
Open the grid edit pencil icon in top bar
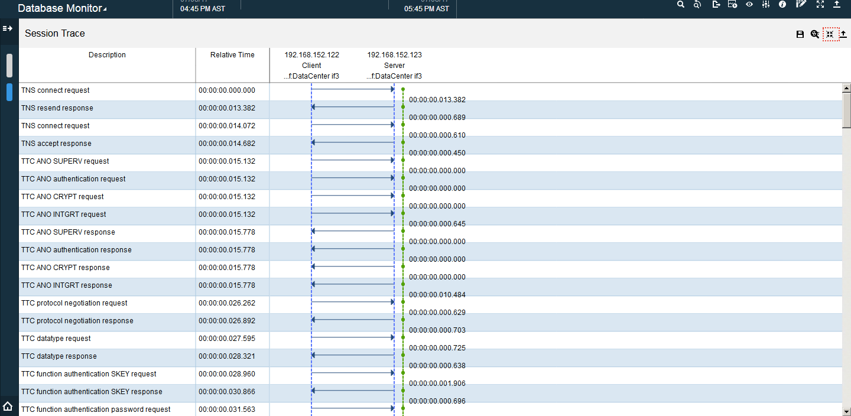(801, 4)
